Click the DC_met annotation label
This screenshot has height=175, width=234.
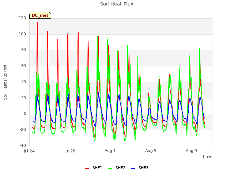[40, 15]
